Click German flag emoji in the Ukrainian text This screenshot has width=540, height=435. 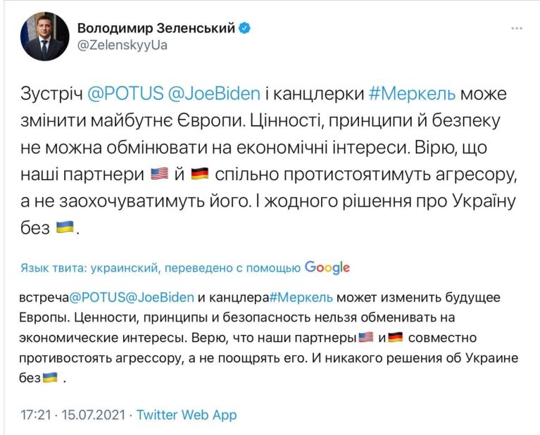[199, 174]
